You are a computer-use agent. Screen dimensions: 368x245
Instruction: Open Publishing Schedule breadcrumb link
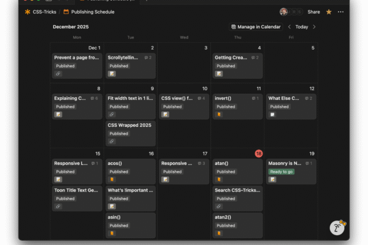point(93,12)
